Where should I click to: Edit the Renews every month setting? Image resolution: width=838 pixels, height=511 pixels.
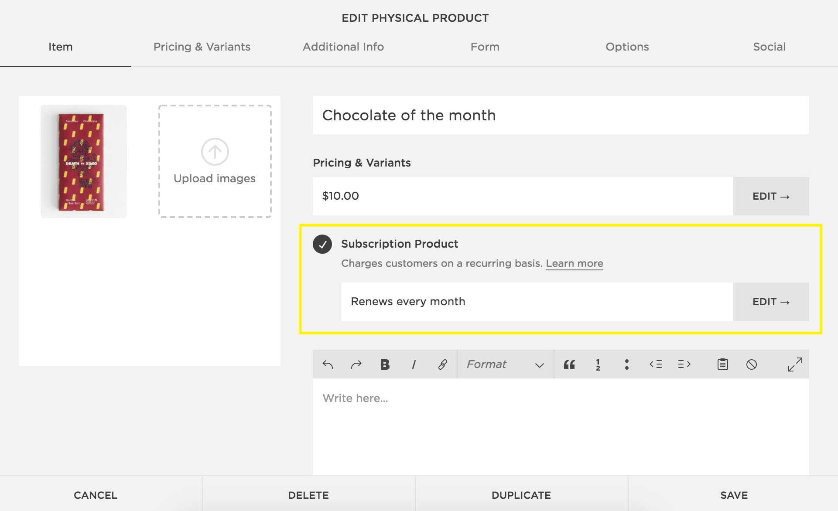771,302
